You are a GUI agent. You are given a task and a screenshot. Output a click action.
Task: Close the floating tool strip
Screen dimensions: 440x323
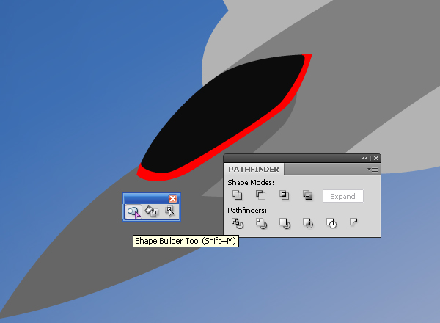click(172, 199)
